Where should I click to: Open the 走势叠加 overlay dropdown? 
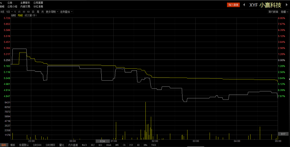tap(66, 12)
